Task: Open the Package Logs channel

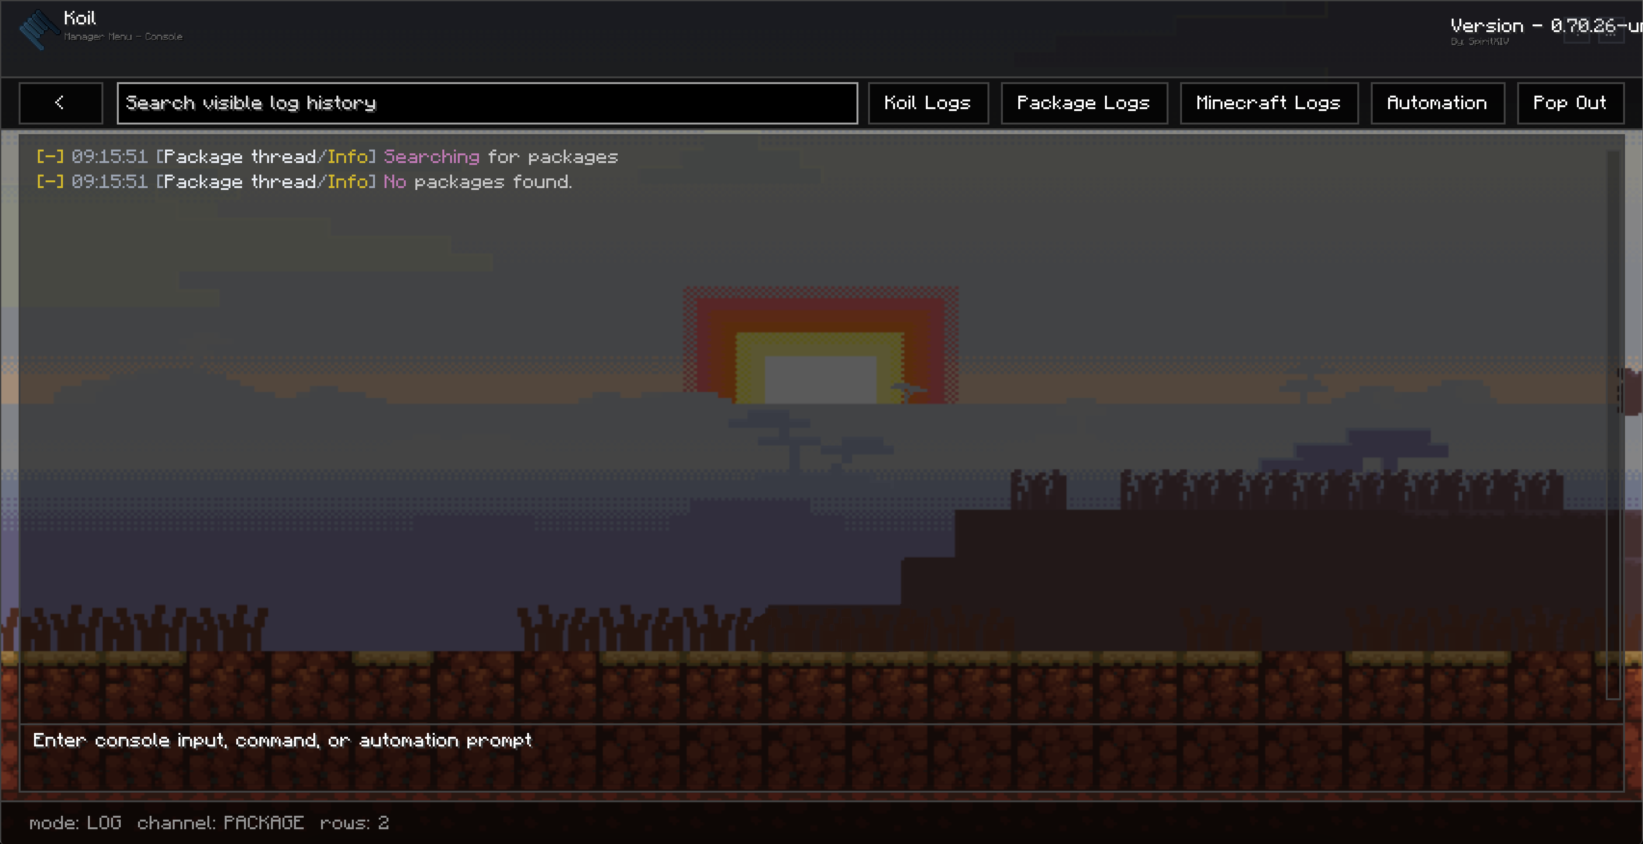Action: coord(1084,103)
